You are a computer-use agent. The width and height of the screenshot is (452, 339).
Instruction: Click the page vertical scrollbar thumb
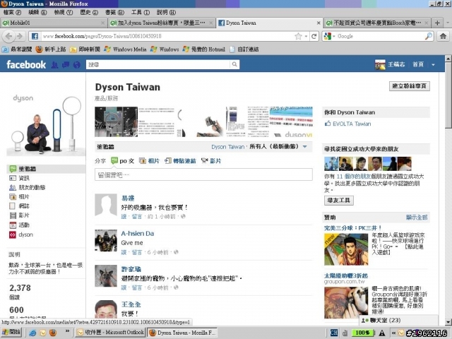pyautogui.click(x=448, y=95)
